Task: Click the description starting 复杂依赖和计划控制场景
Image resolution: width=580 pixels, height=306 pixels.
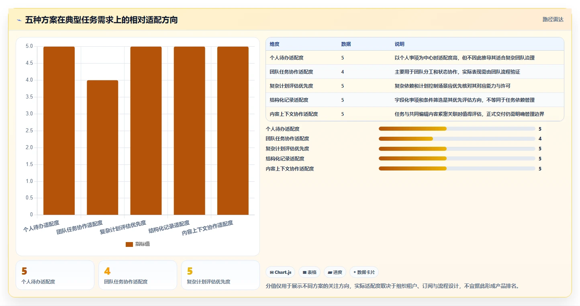Action: tap(453, 86)
